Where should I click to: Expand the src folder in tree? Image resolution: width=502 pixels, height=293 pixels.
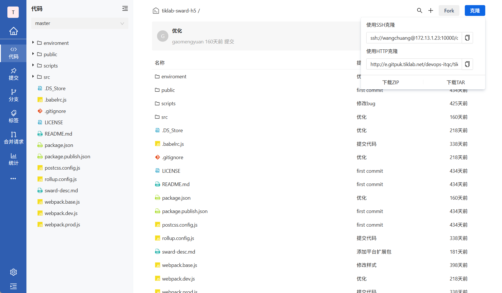(33, 77)
